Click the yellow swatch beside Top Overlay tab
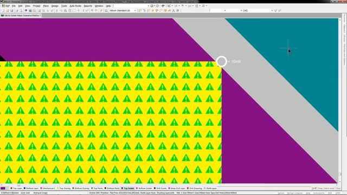 58,188
